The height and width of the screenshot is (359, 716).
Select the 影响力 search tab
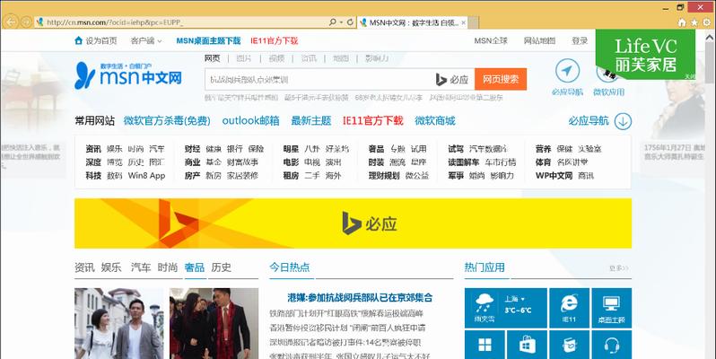click(377, 58)
